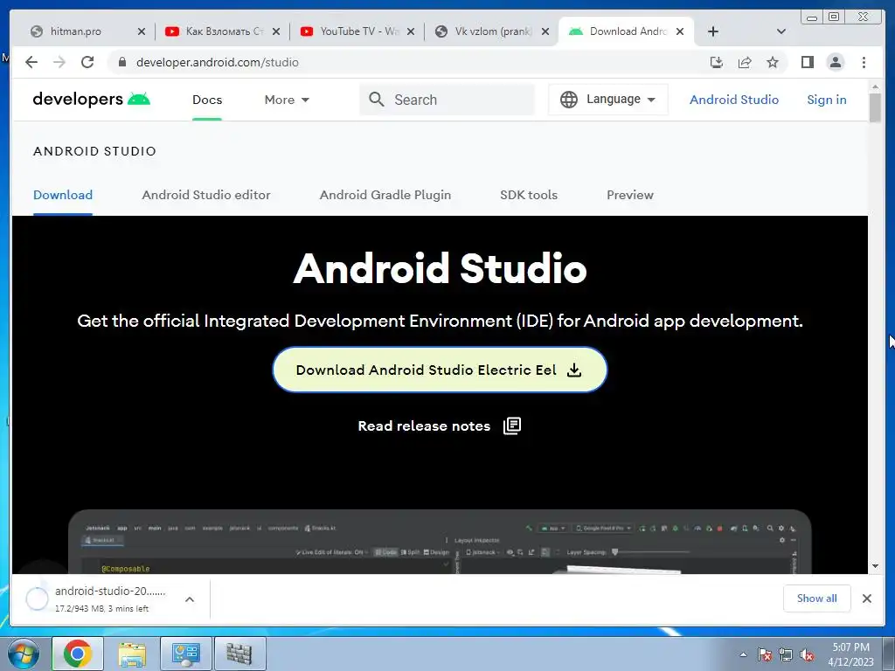
Task: Click the Control Panel taskbar icon
Action: pos(186,654)
